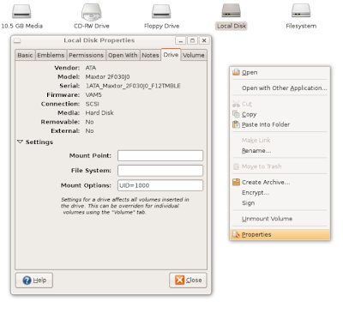Image resolution: width=343 pixels, height=314 pixels.
Task: Select the Filesystem drive icon
Action: pyautogui.click(x=301, y=11)
